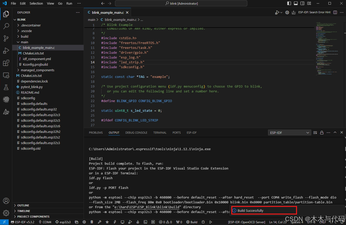346x225 pixels.
Task: Switch to the TERMINAL tab
Action: (160, 133)
